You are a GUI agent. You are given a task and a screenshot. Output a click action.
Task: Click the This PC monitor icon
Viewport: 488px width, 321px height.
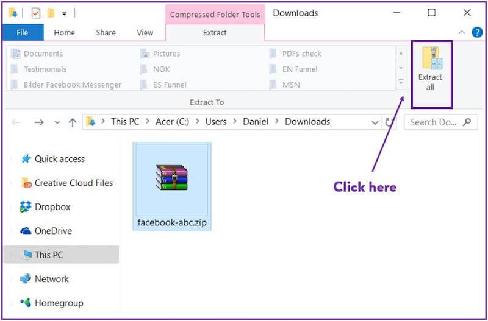(x=27, y=255)
